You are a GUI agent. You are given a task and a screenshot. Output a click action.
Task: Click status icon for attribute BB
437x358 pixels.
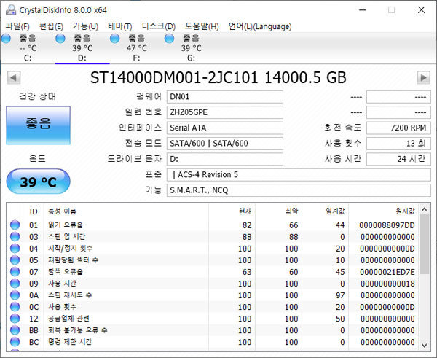15,330
